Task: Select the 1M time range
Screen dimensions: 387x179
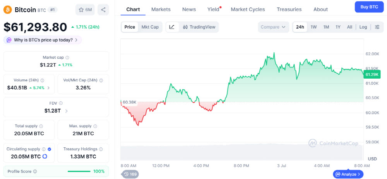Action: [x=326, y=27]
